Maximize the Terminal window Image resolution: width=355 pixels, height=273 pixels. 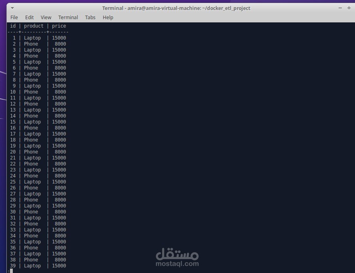(349, 8)
